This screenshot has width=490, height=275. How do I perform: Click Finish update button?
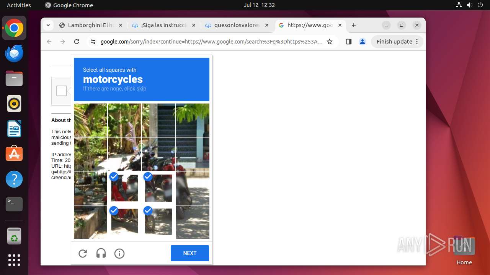point(397,42)
